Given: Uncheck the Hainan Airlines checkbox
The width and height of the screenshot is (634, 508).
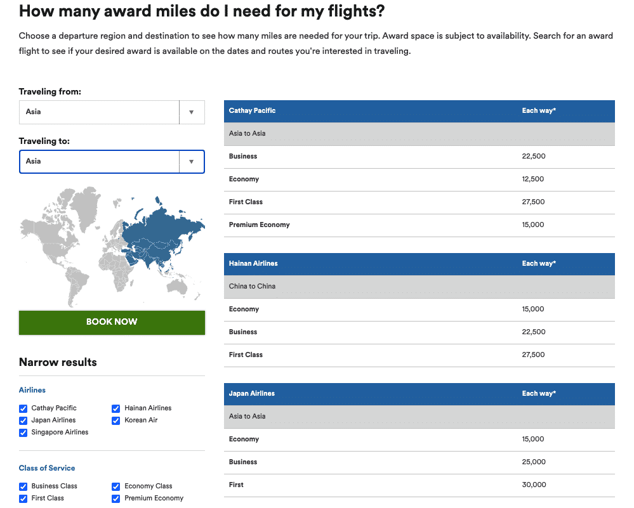Looking at the screenshot, I should click(116, 408).
